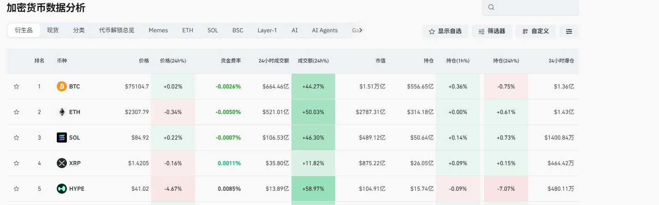
Task: Sort by 24小时爆仓 column header
Action: pyautogui.click(x=561, y=61)
